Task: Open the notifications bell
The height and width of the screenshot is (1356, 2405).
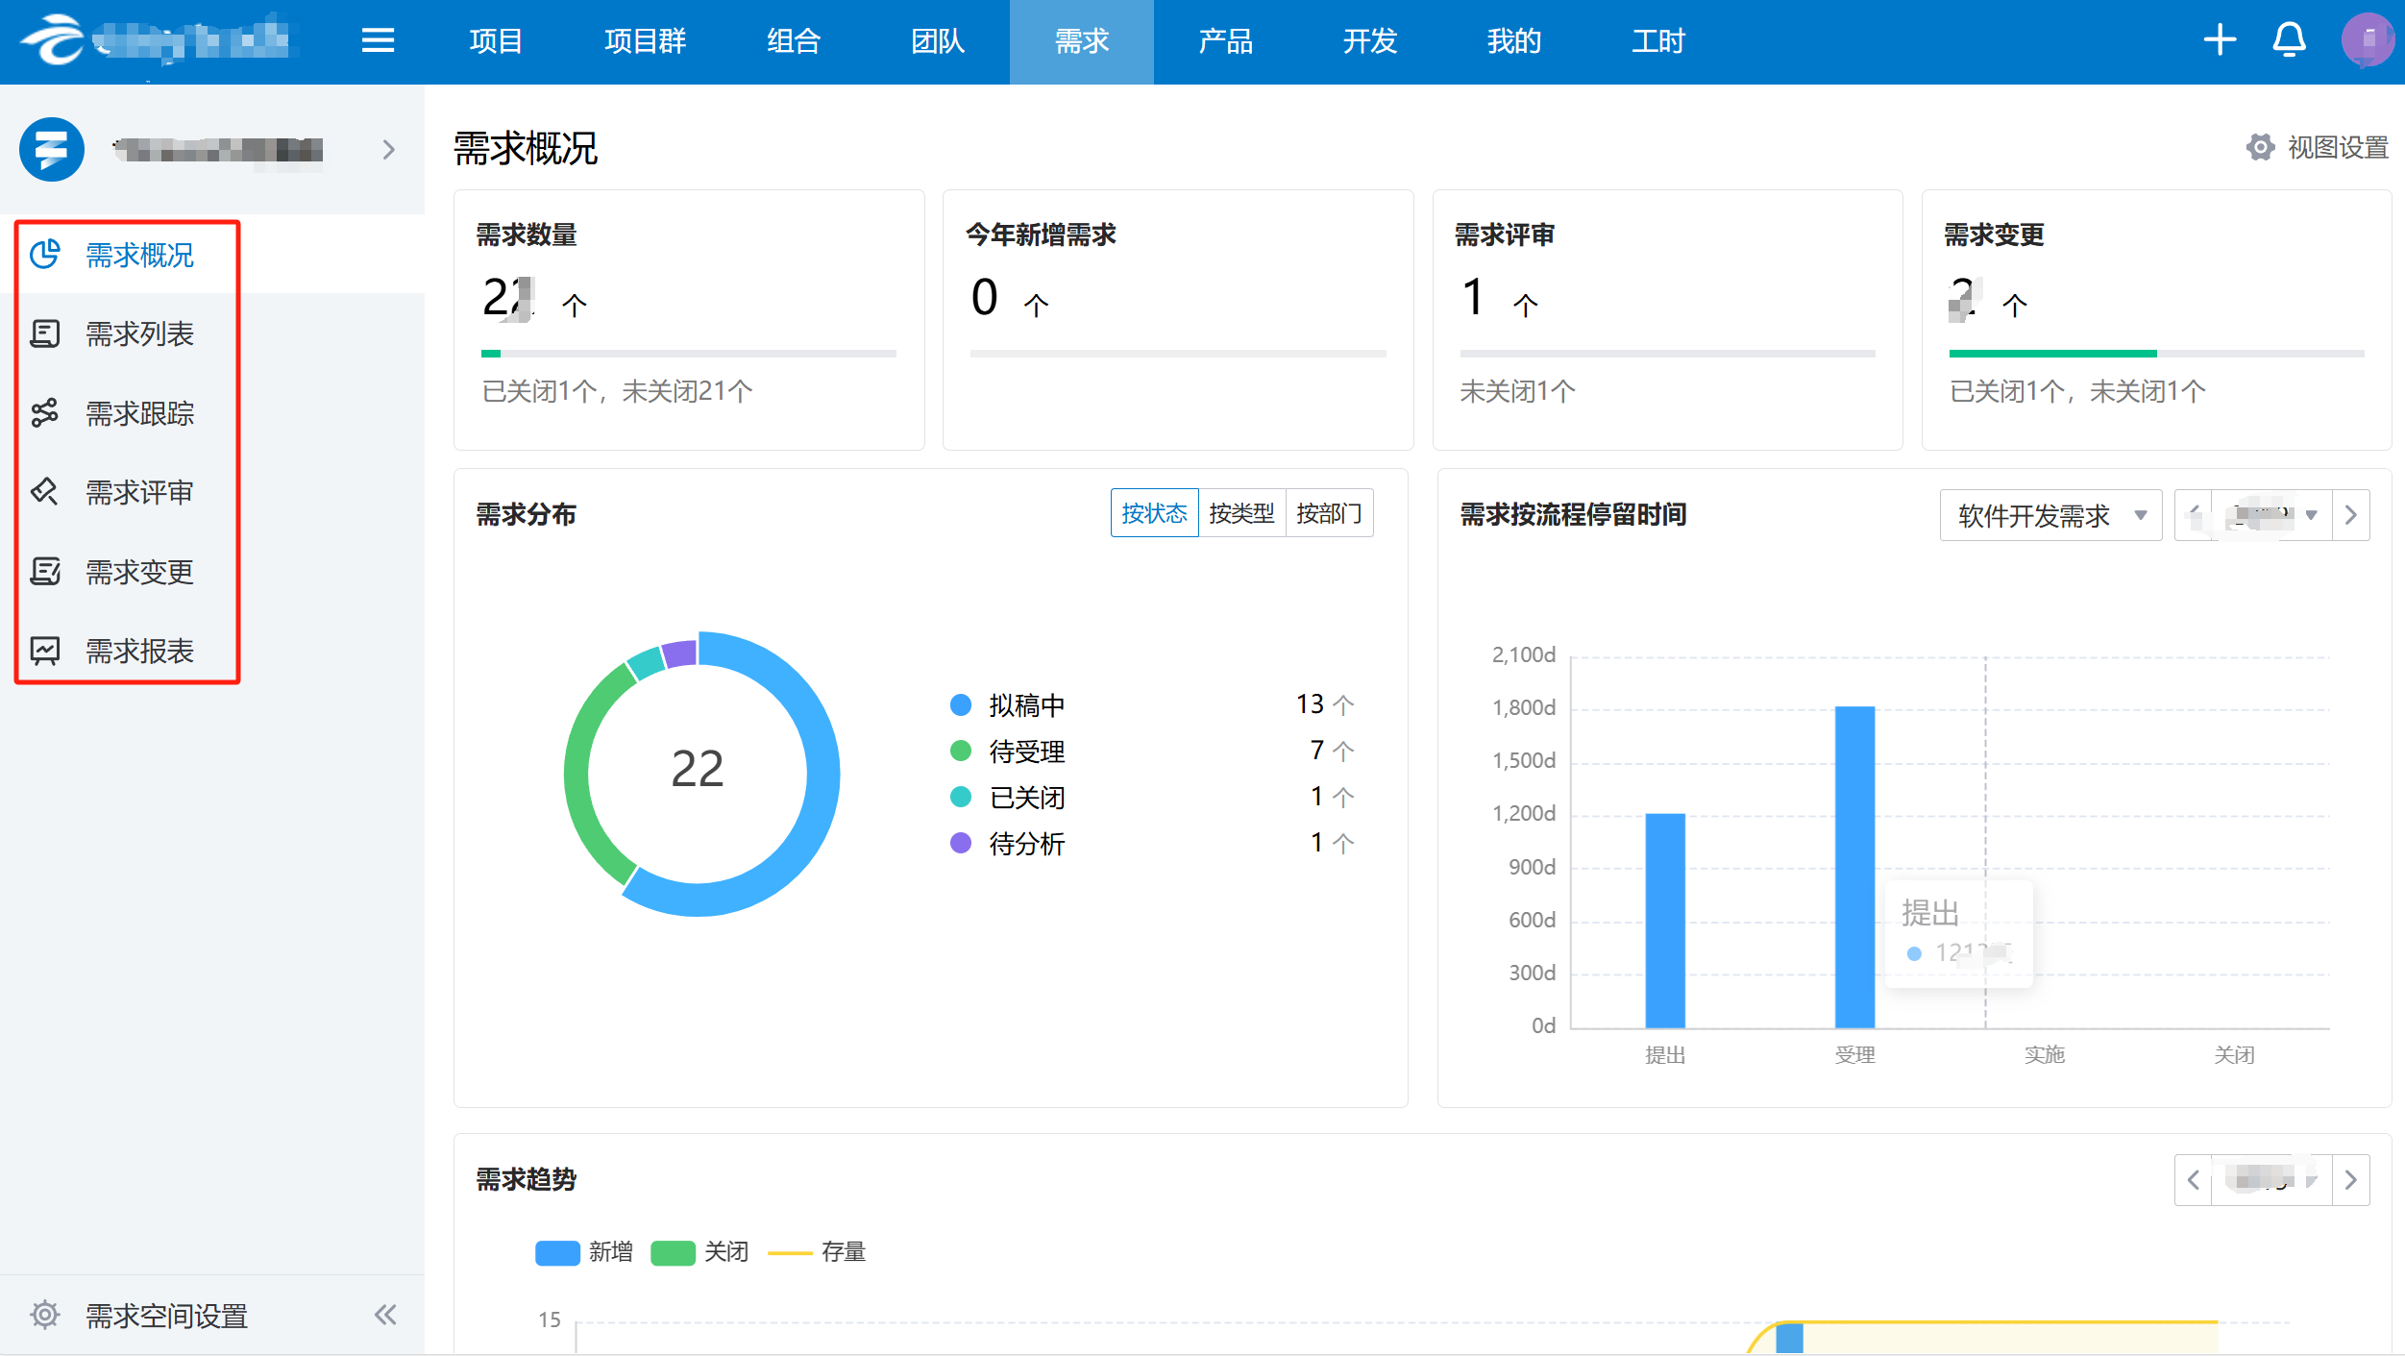Action: coord(2289,40)
